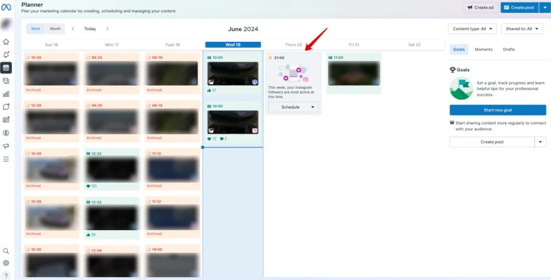Open the Insights bar chart icon
This screenshot has height=280, width=551.
pos(6,94)
